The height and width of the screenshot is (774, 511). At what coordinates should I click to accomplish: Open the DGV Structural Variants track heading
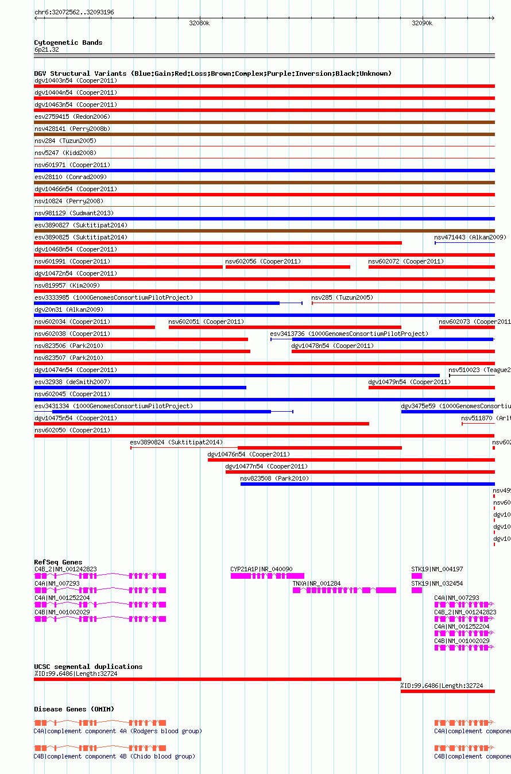pos(213,73)
